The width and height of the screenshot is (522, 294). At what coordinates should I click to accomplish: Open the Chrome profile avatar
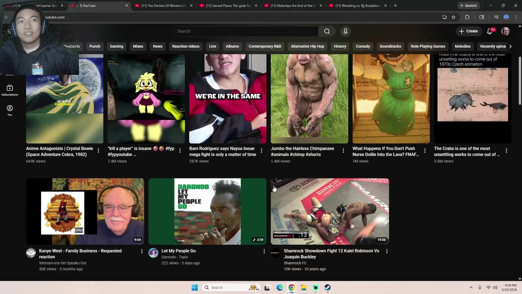click(x=506, y=17)
